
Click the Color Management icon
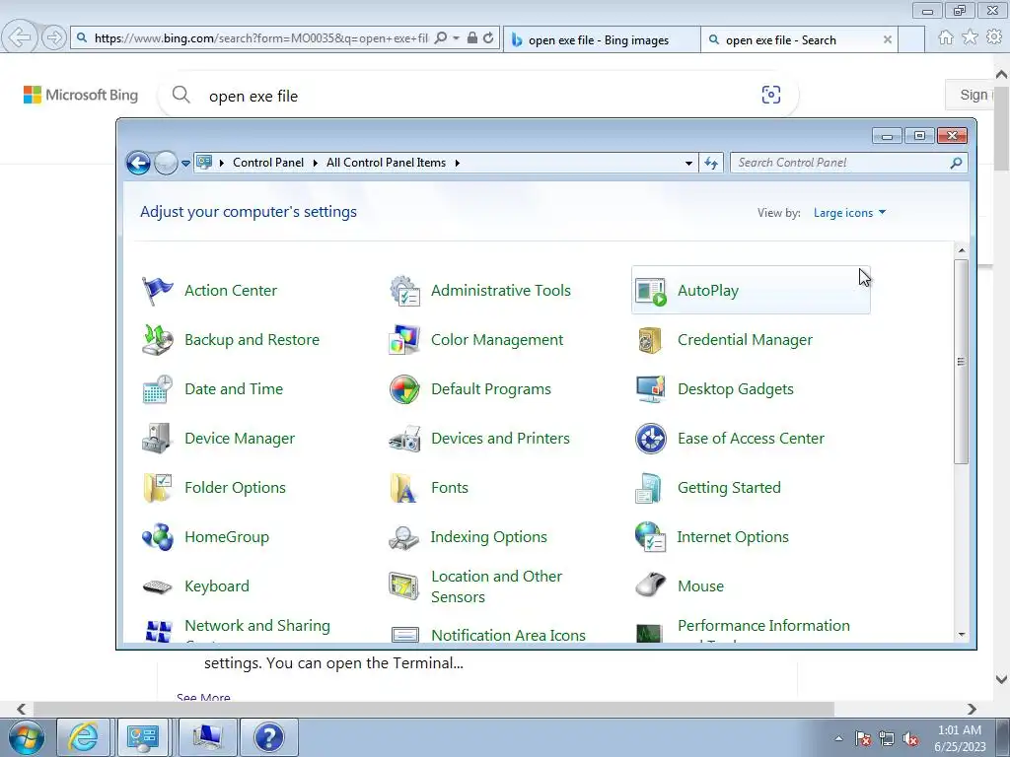coord(404,340)
